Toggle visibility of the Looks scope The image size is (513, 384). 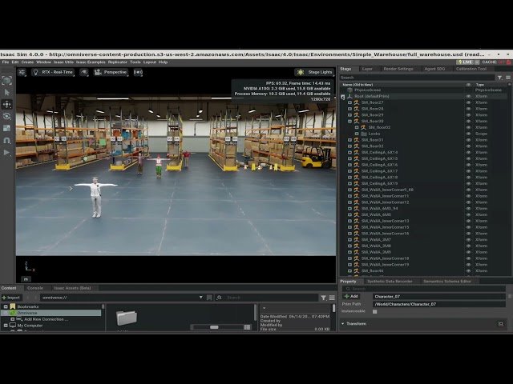tap(468, 134)
